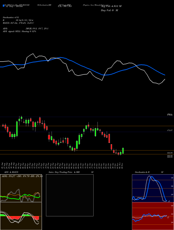Click the '(MGR) 19.3, 19.7, 29.1' ADX values

(x=37, y=29)
